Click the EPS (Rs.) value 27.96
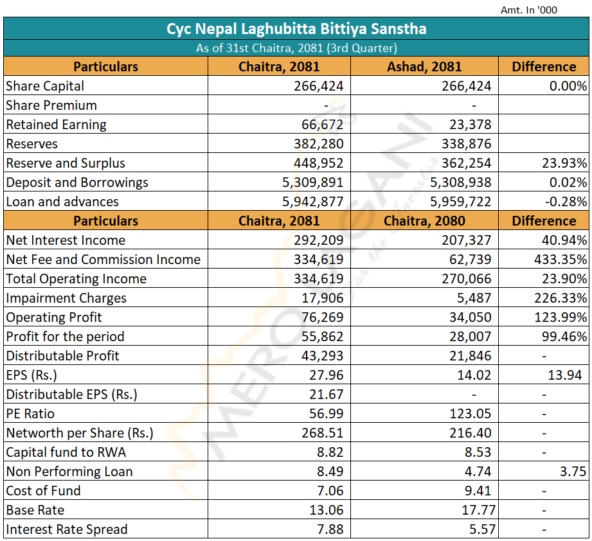592x541 pixels. pyautogui.click(x=327, y=375)
